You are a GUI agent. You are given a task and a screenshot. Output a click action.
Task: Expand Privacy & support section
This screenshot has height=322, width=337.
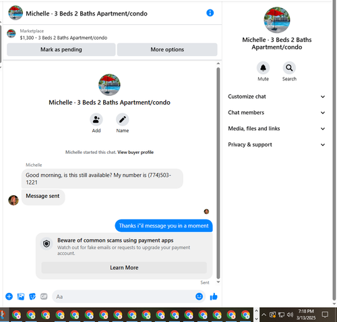pyautogui.click(x=276, y=144)
